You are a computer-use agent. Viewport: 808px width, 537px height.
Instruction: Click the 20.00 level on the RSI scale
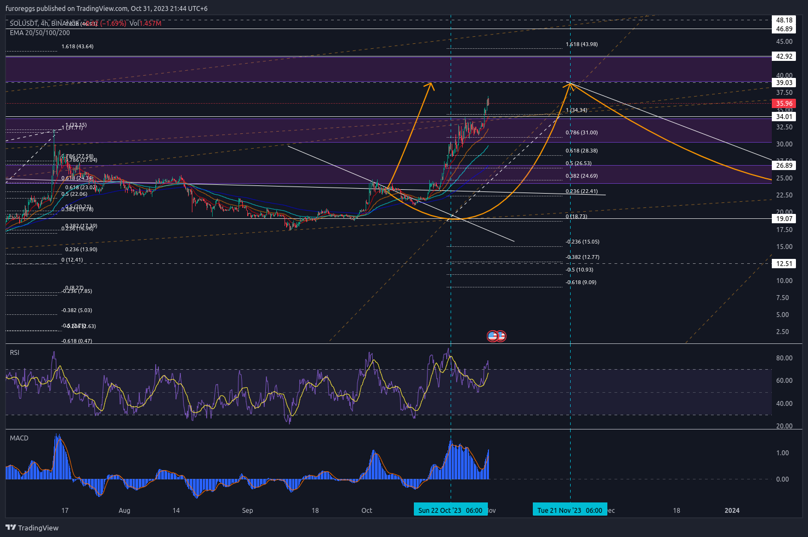[784, 426]
